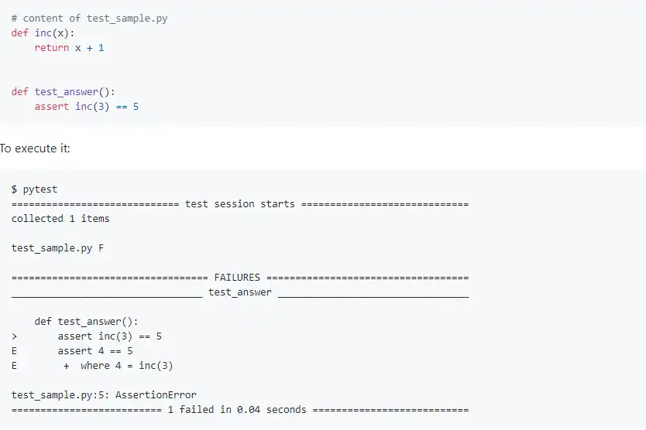Click the "# content of test_sample.py" comment

(x=89, y=18)
